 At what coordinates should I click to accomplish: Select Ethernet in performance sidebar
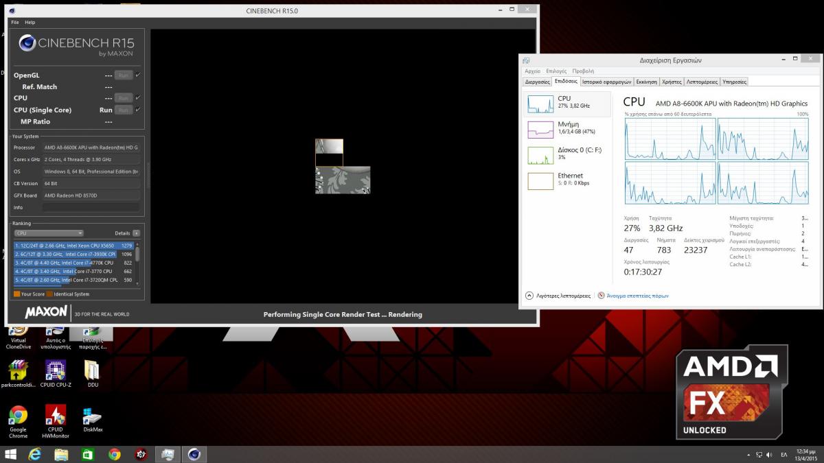tap(567, 180)
